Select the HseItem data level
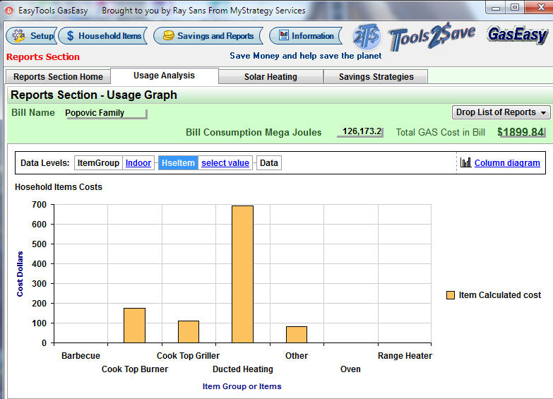The width and height of the screenshot is (553, 399). [x=178, y=163]
